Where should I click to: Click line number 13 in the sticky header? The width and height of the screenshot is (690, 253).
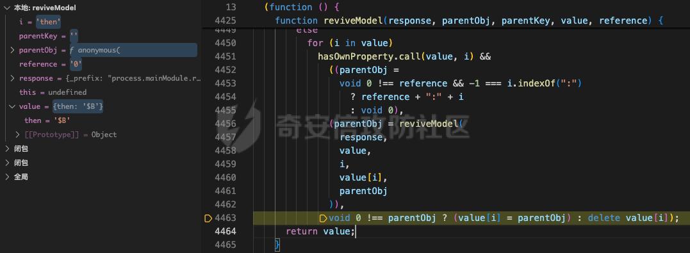[x=231, y=7]
